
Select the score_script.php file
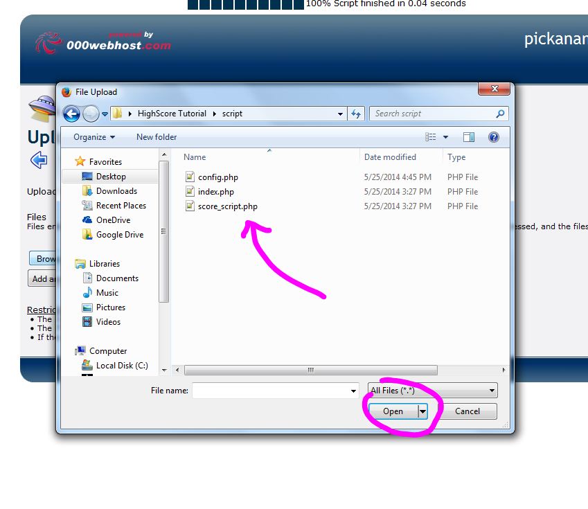tap(227, 206)
